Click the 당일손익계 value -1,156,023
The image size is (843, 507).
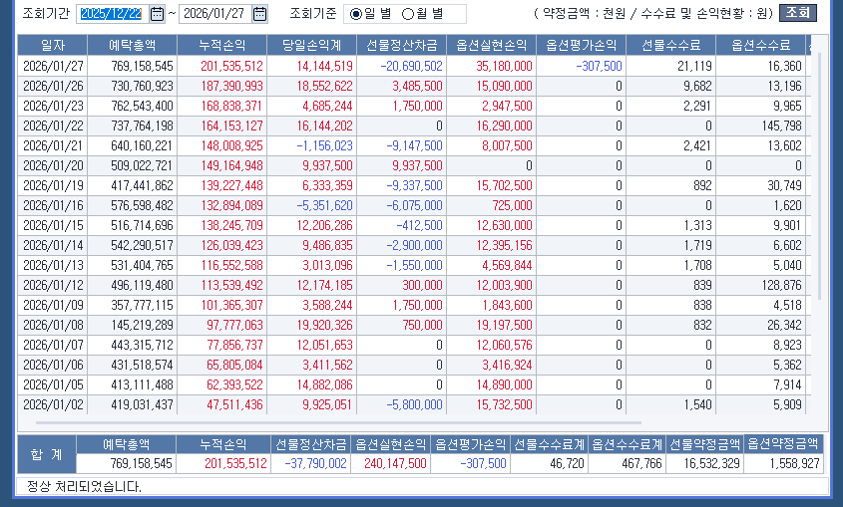coord(324,145)
